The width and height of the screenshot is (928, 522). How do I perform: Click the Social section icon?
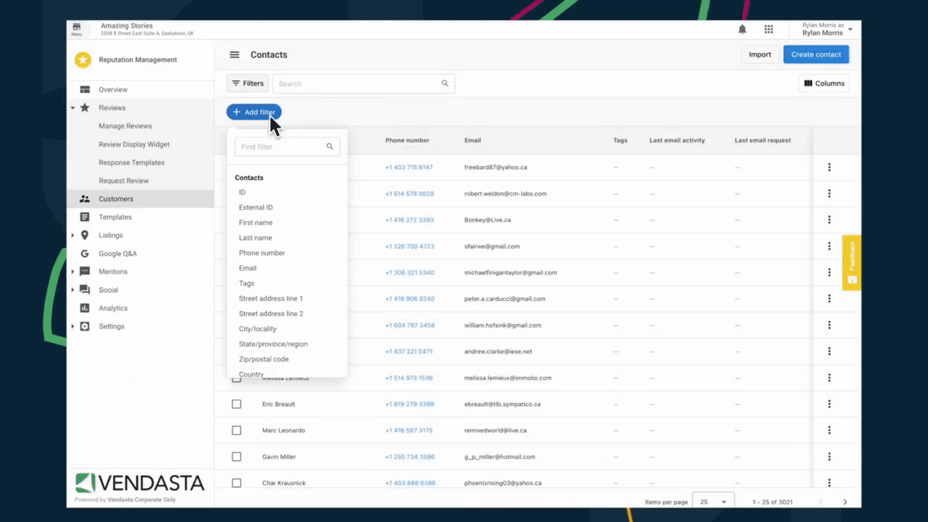pyautogui.click(x=85, y=290)
